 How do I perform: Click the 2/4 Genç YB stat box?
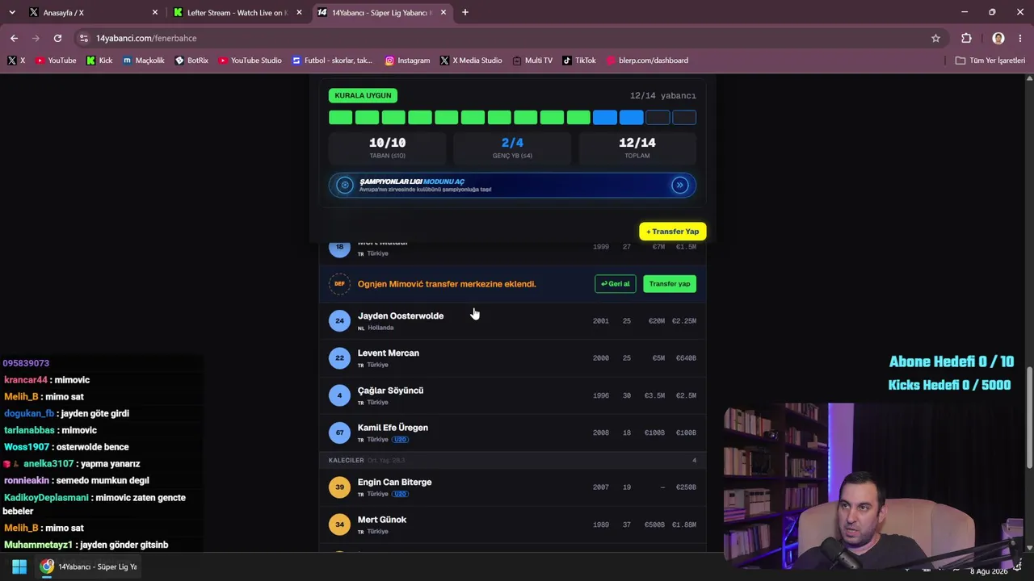[x=512, y=147]
